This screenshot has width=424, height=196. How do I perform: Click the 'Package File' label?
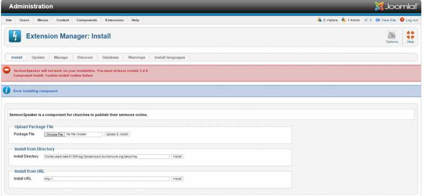[x=24, y=134]
